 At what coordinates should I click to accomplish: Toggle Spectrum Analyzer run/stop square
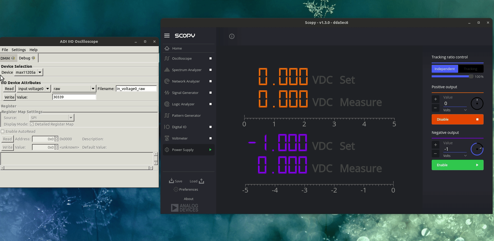click(211, 70)
